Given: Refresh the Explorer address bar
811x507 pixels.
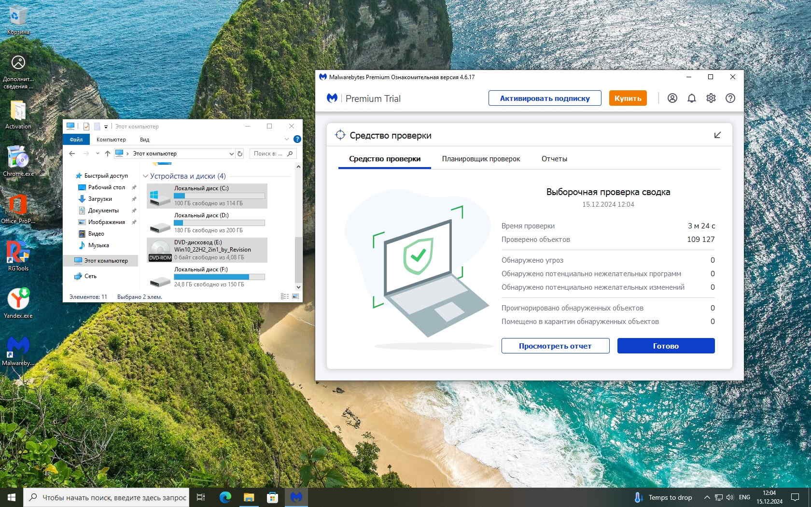Looking at the screenshot, I should point(240,154).
